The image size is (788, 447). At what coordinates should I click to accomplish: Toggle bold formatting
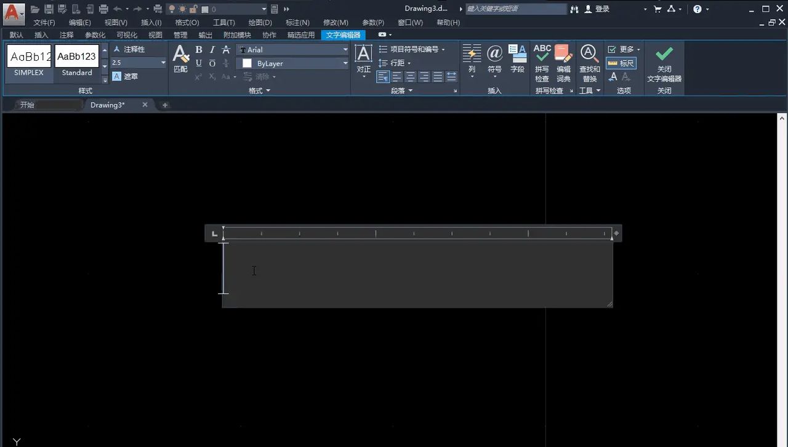(198, 49)
